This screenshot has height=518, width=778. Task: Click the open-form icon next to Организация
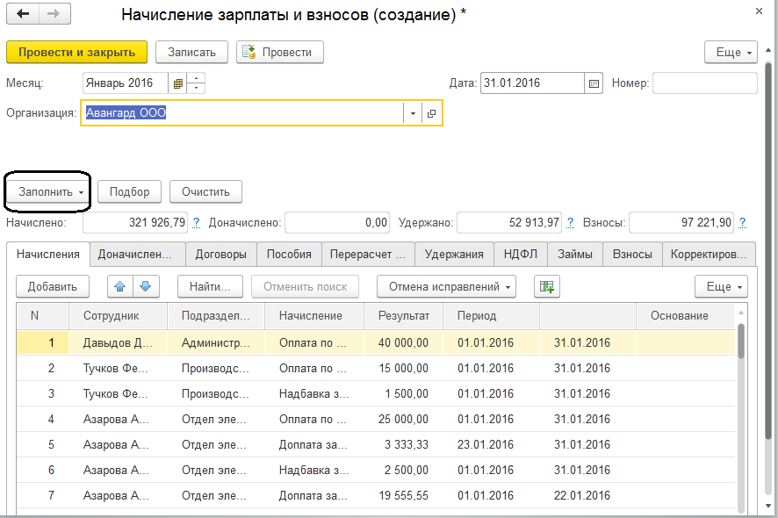pyautogui.click(x=431, y=113)
